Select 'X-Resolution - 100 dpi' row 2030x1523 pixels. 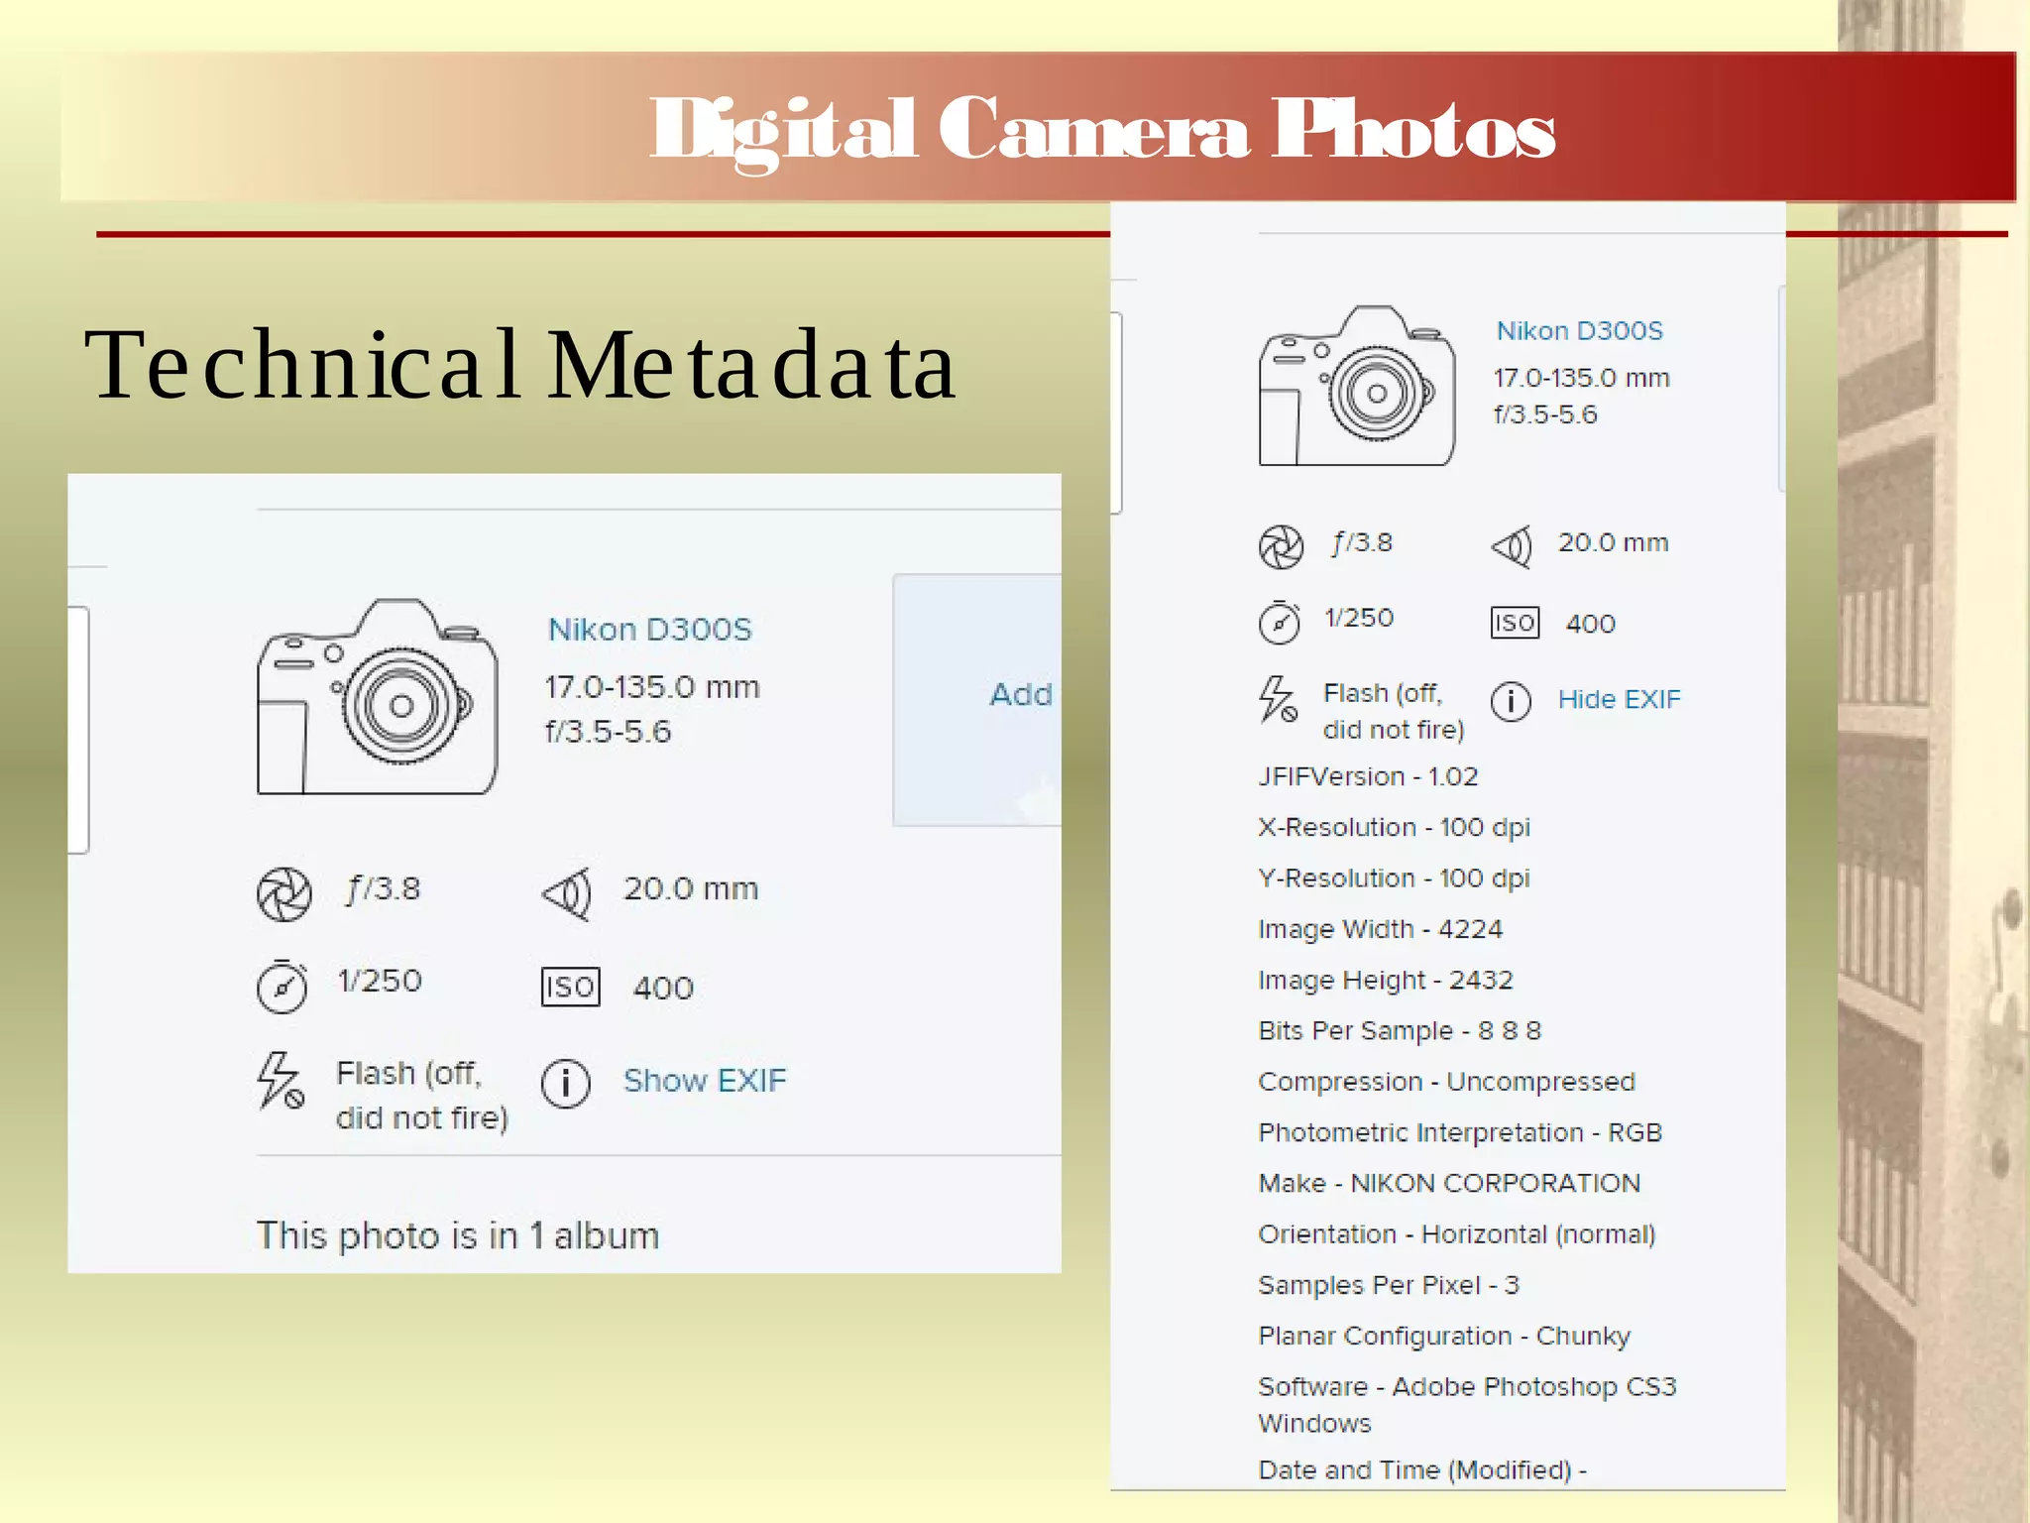(x=1394, y=827)
